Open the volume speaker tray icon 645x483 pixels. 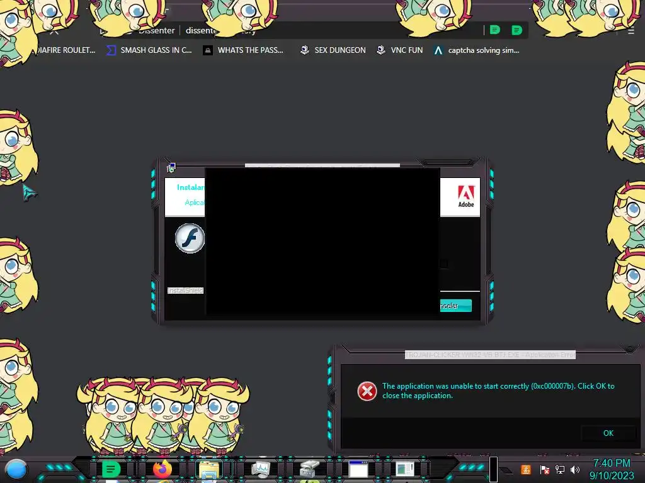pos(575,469)
